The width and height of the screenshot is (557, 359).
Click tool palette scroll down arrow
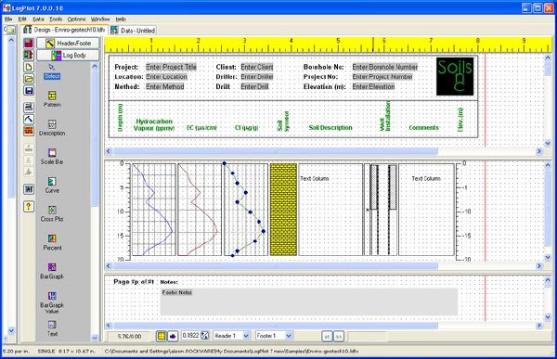[95, 337]
